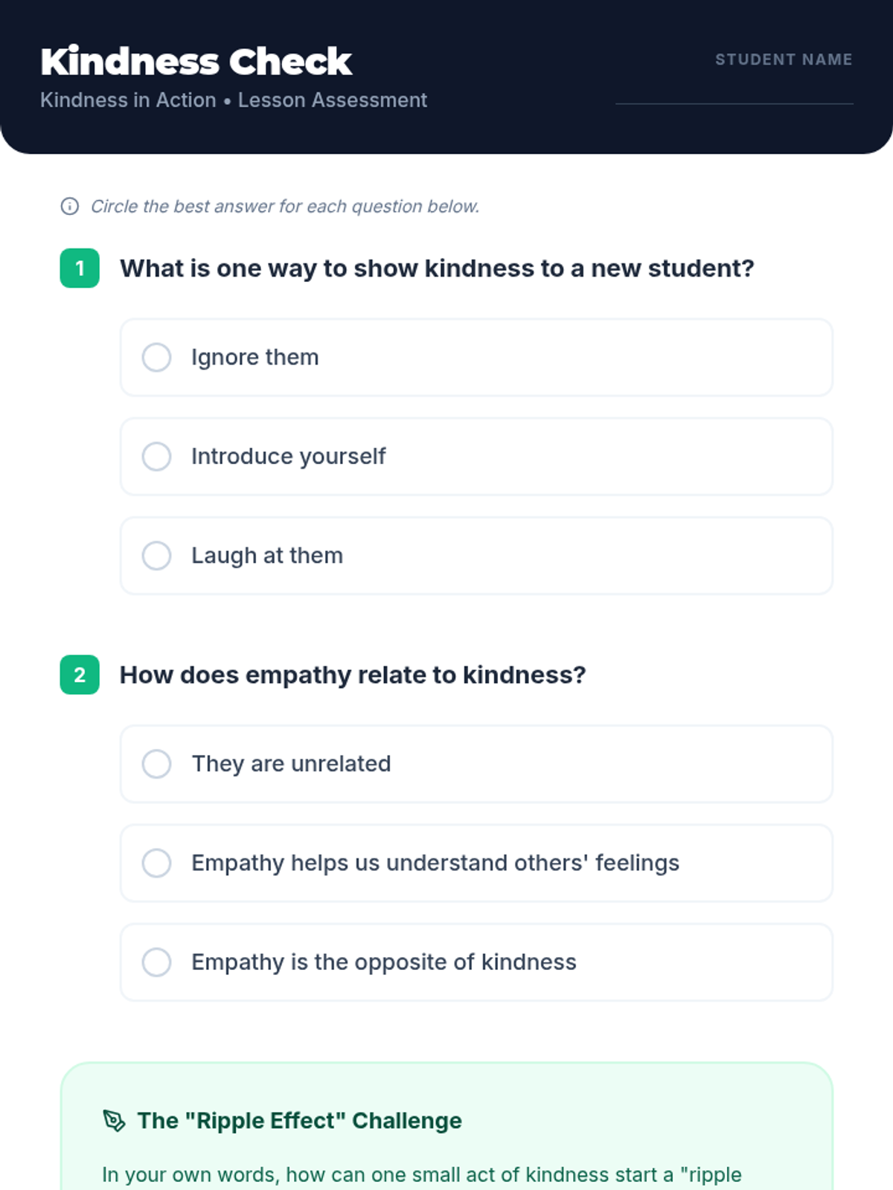Click the info icon beside the instructions
Viewport: 893px width, 1190px height.
tap(69, 206)
